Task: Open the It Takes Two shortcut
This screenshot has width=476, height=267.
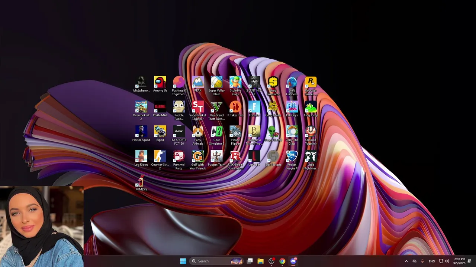Action: click(x=235, y=109)
